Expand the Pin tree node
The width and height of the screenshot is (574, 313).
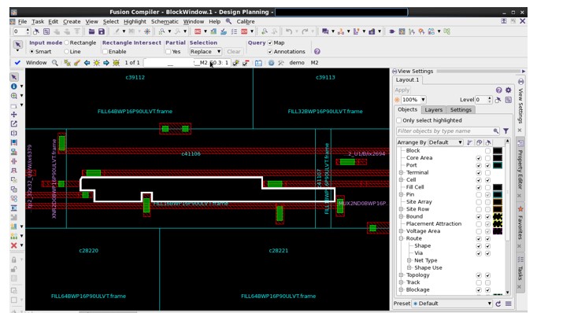(401, 194)
